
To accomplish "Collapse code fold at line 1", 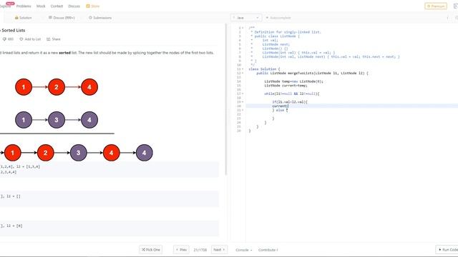I will point(243,28).
